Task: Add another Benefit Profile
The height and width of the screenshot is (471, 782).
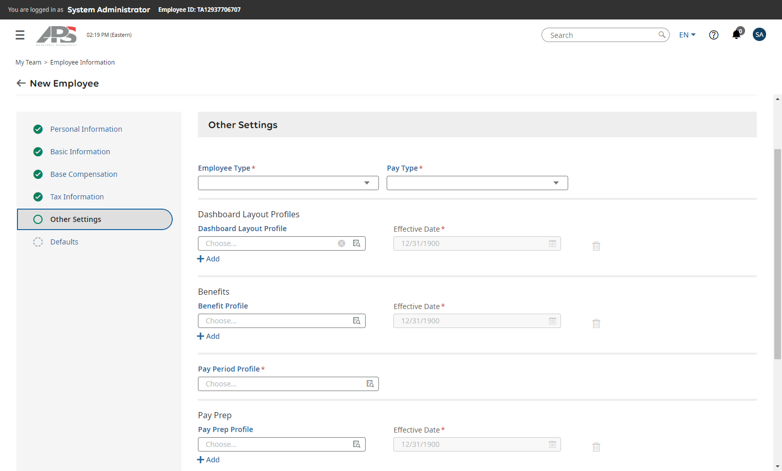Action: [x=209, y=336]
